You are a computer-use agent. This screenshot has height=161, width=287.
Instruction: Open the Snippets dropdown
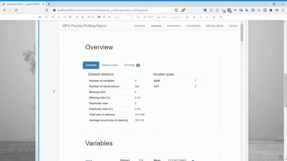coord(176,17)
